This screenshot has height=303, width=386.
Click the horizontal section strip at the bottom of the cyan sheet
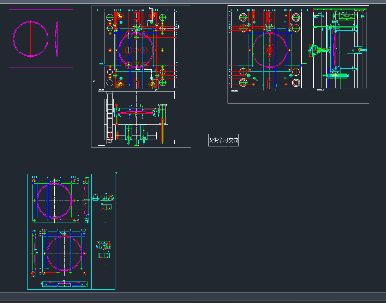coord(64,284)
